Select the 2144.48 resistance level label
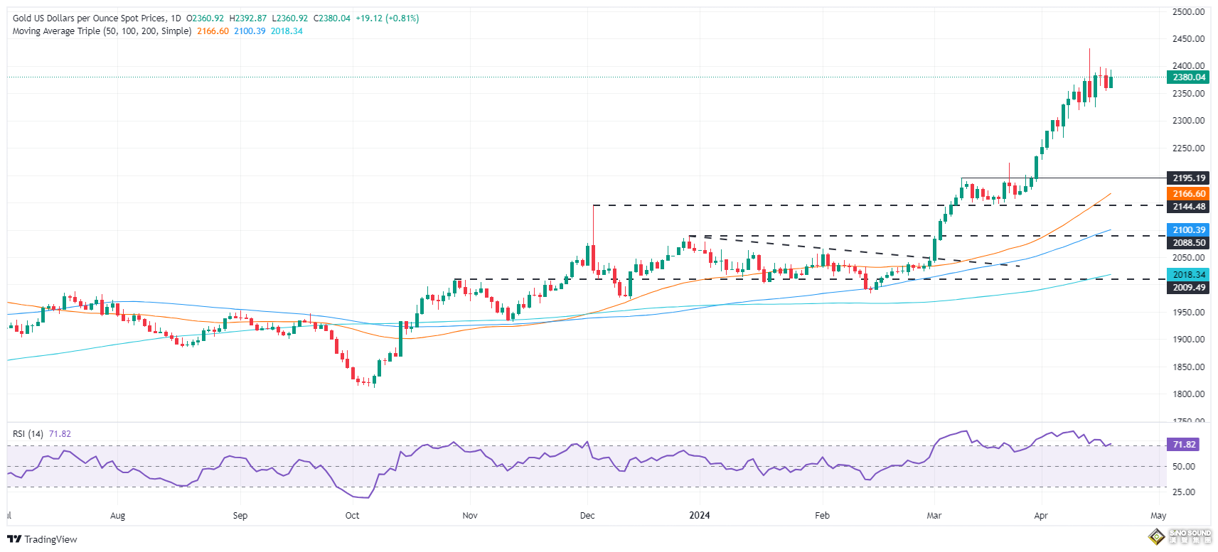Screen dimensions: 1218x552 tap(1188, 207)
